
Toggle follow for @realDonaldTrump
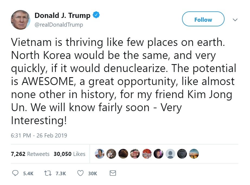pyautogui.click(x=203, y=19)
